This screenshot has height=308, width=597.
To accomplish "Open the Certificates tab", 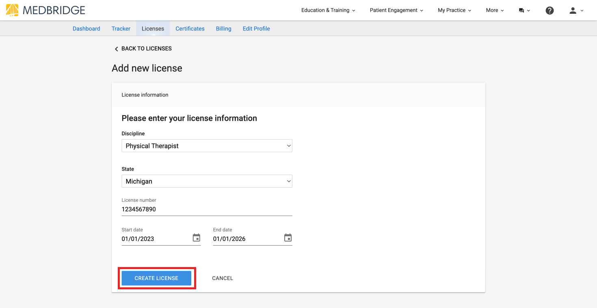I will pos(190,29).
